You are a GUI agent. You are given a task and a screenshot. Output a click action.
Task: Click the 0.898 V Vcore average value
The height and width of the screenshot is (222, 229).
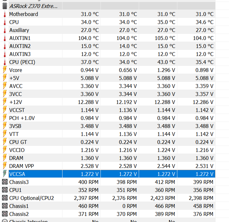coord(204,70)
